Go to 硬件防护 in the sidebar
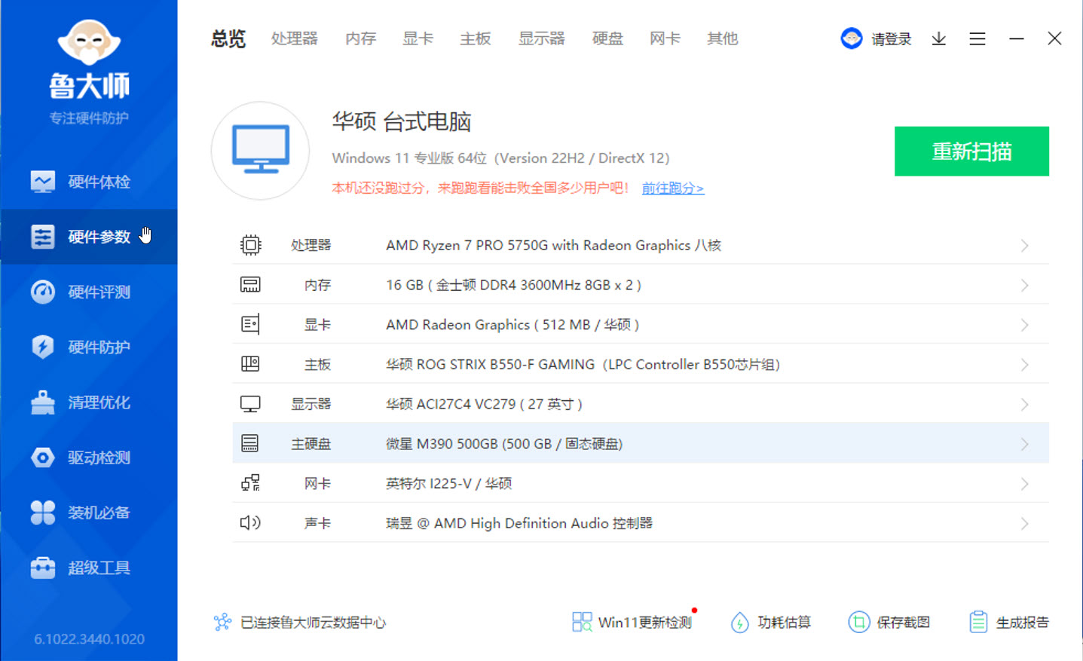This screenshot has height=661, width=1083. pyautogui.click(x=89, y=347)
